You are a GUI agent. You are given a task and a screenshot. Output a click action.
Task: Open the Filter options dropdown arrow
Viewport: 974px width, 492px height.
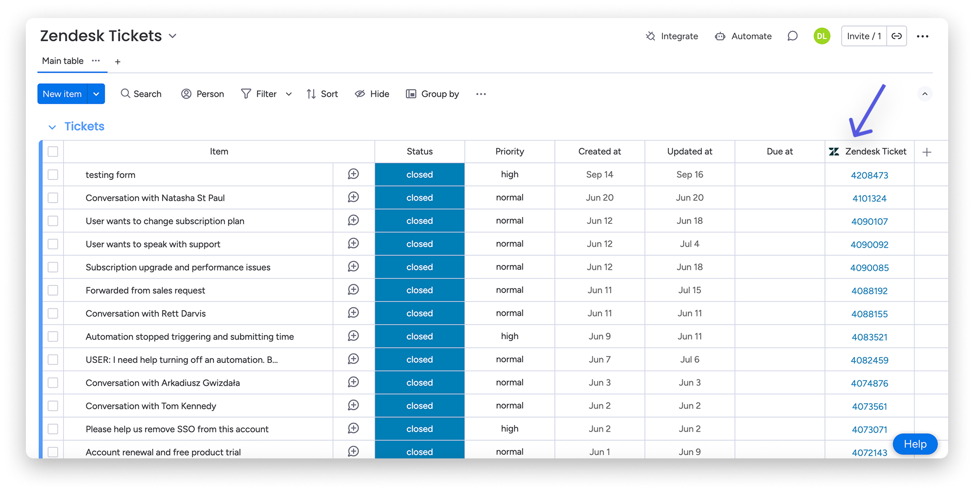pos(289,94)
